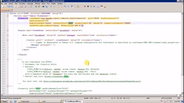The height and width of the screenshot is (103, 184).
Task: Collapse the Server element fold on line 1
Action: tap(8, 13)
